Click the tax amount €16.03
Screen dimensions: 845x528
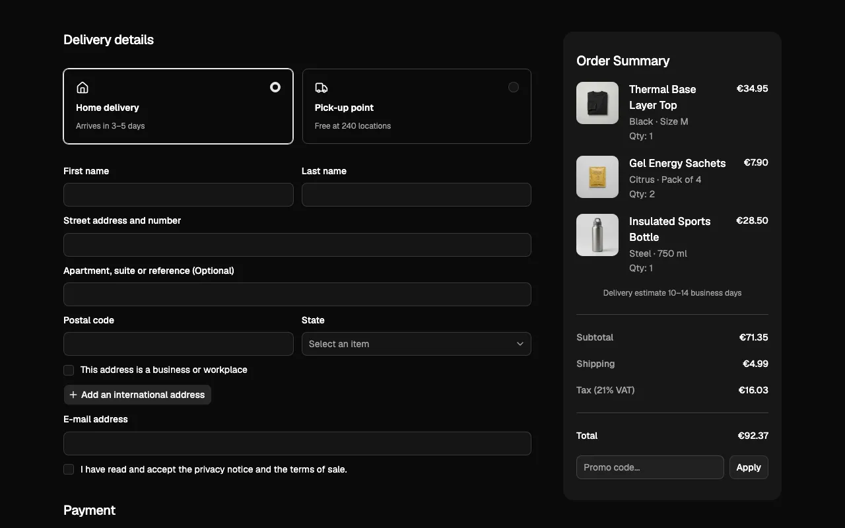(753, 390)
